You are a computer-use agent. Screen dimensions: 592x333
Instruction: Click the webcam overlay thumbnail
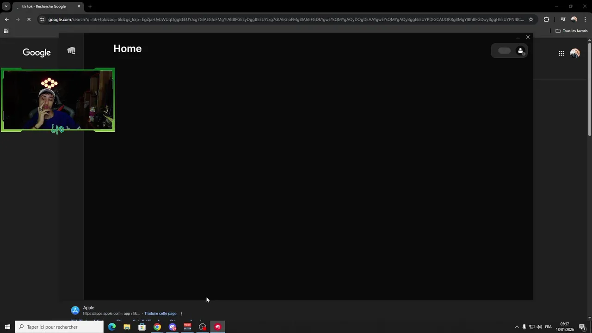58,100
